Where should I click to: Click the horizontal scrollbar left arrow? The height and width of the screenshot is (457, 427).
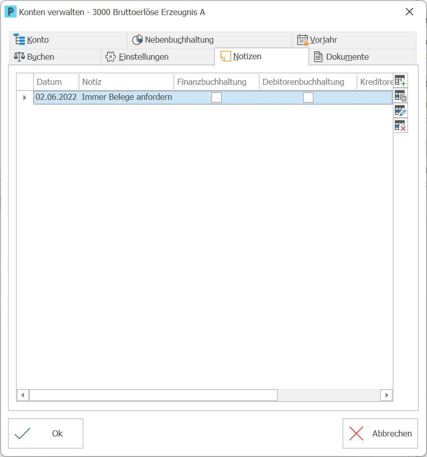pyautogui.click(x=23, y=395)
